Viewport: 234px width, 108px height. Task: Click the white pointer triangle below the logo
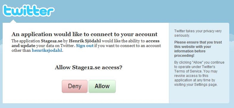[13, 21]
